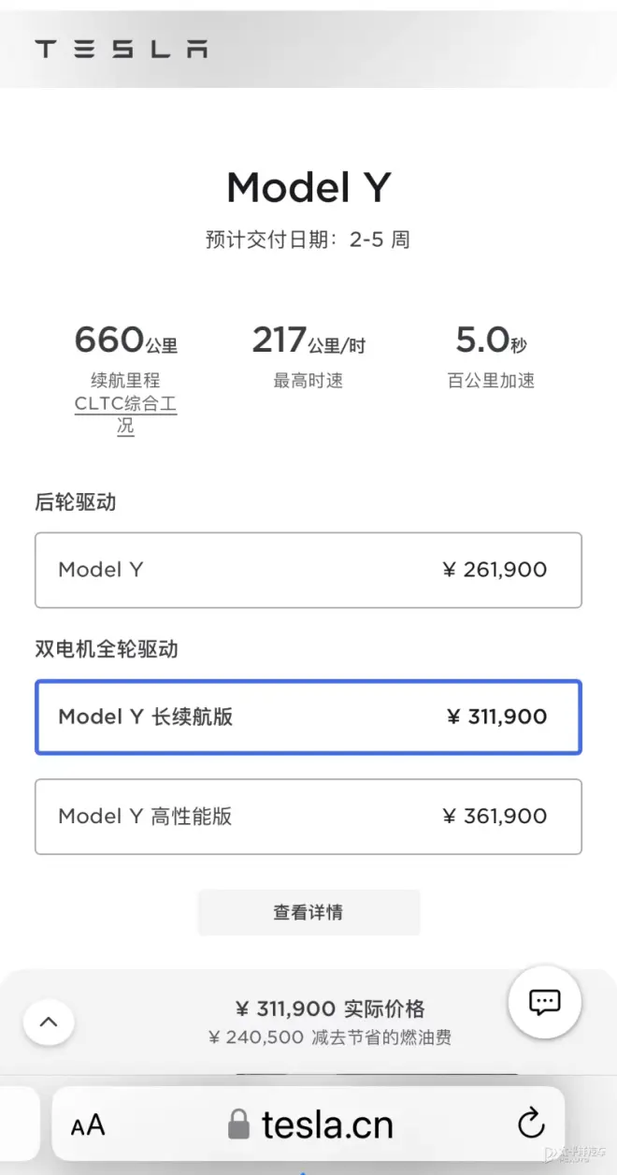Choose the Model Y 长续航版 option
Screen dimensions: 617x1175
(x=308, y=717)
